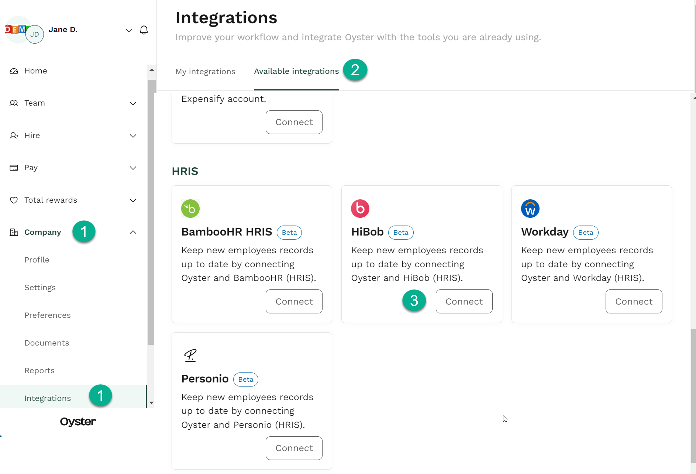Viewport: 696px width, 474px height.
Task: Connect the Expensify integration
Action: (294, 122)
